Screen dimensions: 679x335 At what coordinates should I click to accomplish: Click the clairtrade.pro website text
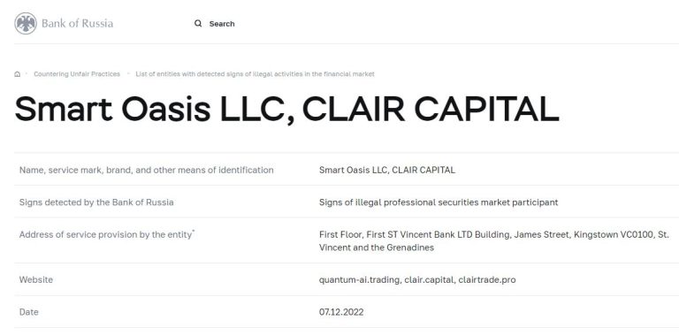[x=487, y=279]
